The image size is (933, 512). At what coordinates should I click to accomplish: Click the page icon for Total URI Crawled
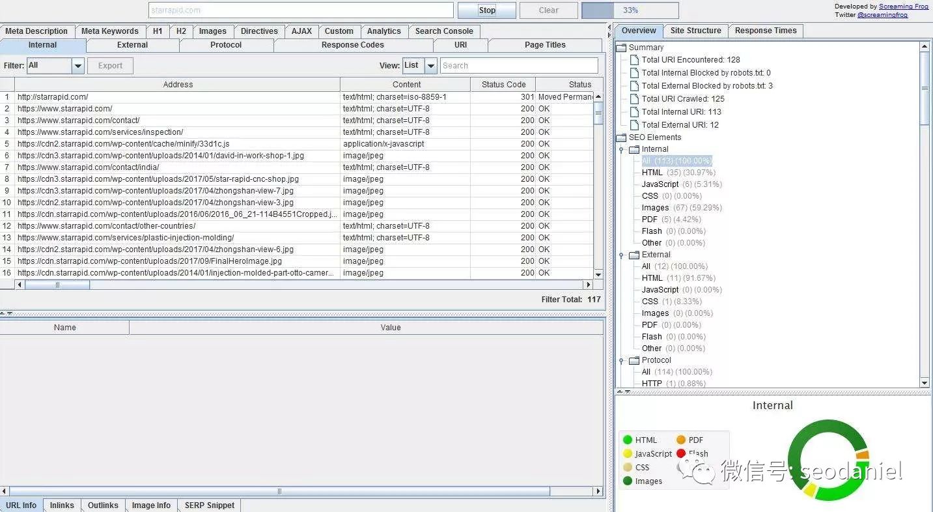(635, 99)
